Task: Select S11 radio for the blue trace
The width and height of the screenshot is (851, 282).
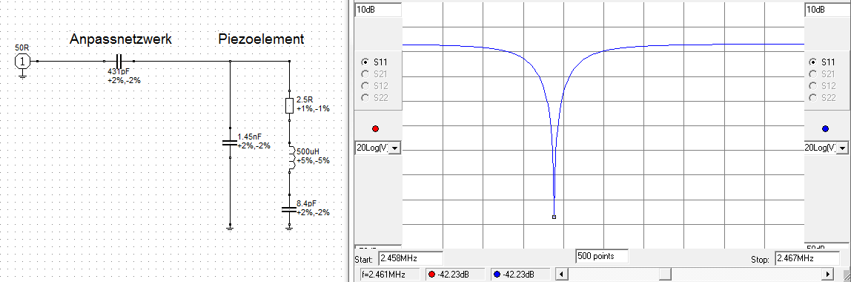Action: pos(812,62)
